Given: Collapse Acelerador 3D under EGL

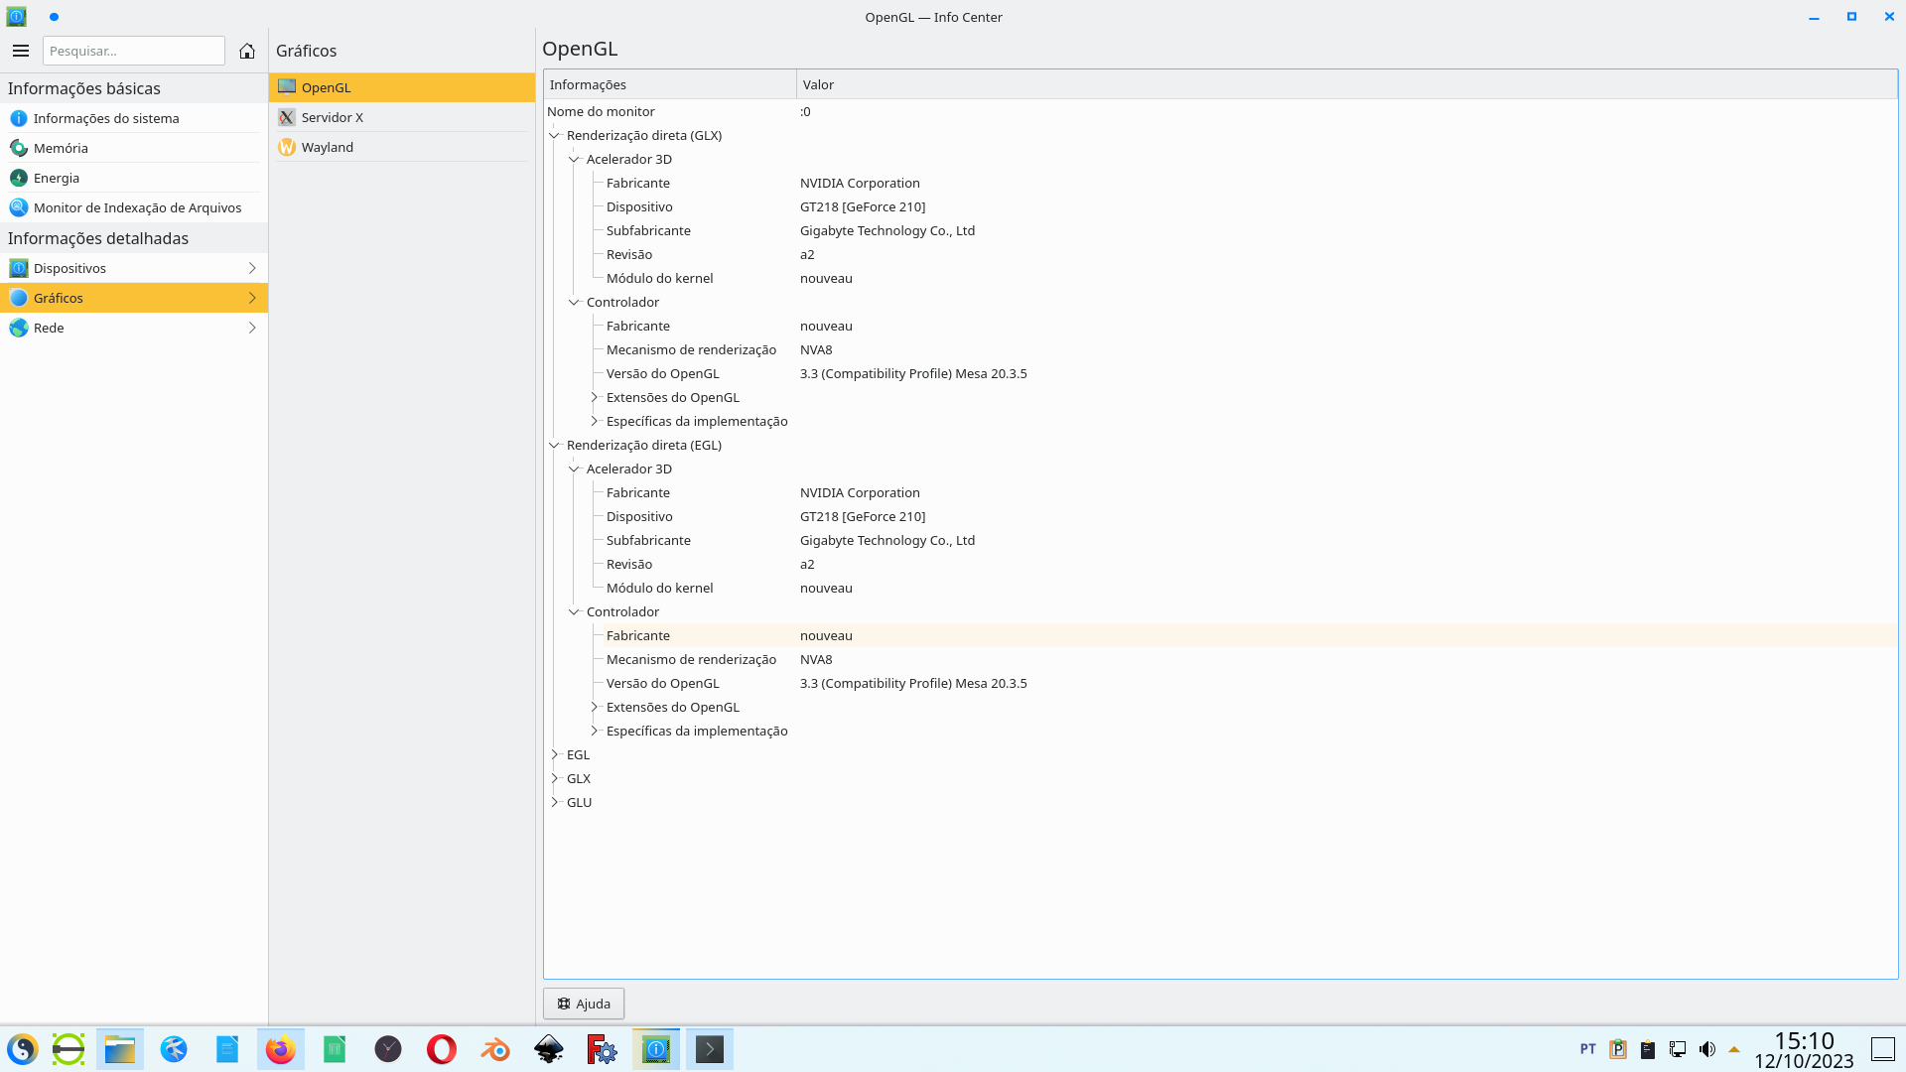Looking at the screenshot, I should 574,469.
